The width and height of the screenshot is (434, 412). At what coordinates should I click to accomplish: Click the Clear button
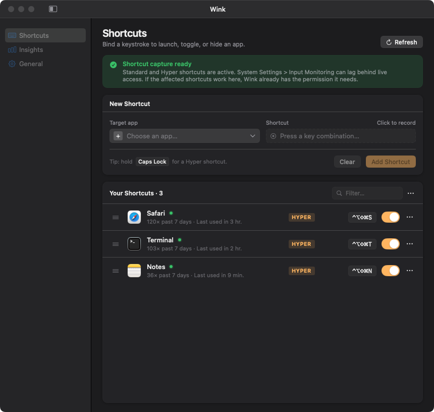point(347,162)
